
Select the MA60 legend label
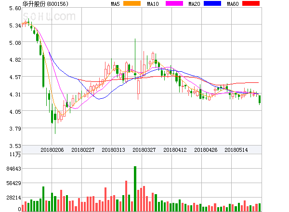(232, 4)
